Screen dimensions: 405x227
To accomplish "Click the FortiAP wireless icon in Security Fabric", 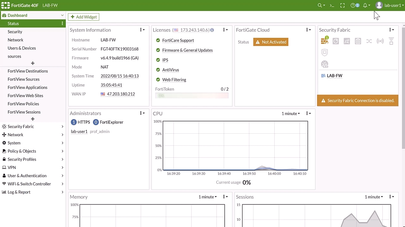I will (380, 41).
